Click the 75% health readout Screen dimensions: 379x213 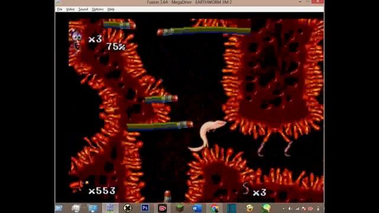click(x=116, y=47)
